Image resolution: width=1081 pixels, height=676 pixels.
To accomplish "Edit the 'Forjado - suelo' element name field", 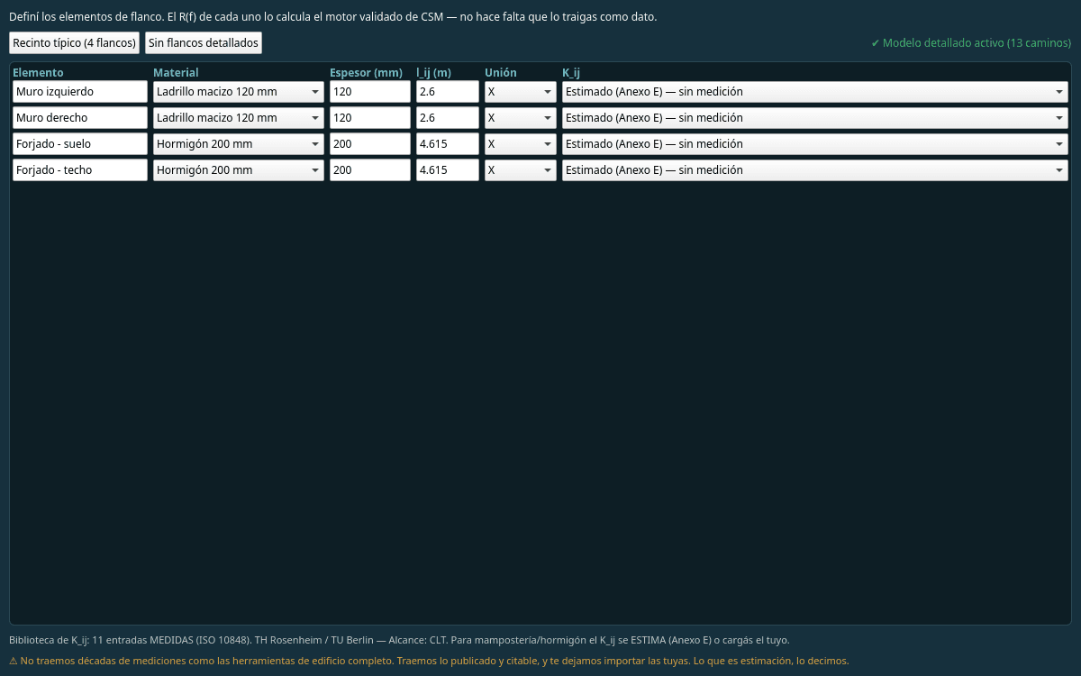I will 80,143.
